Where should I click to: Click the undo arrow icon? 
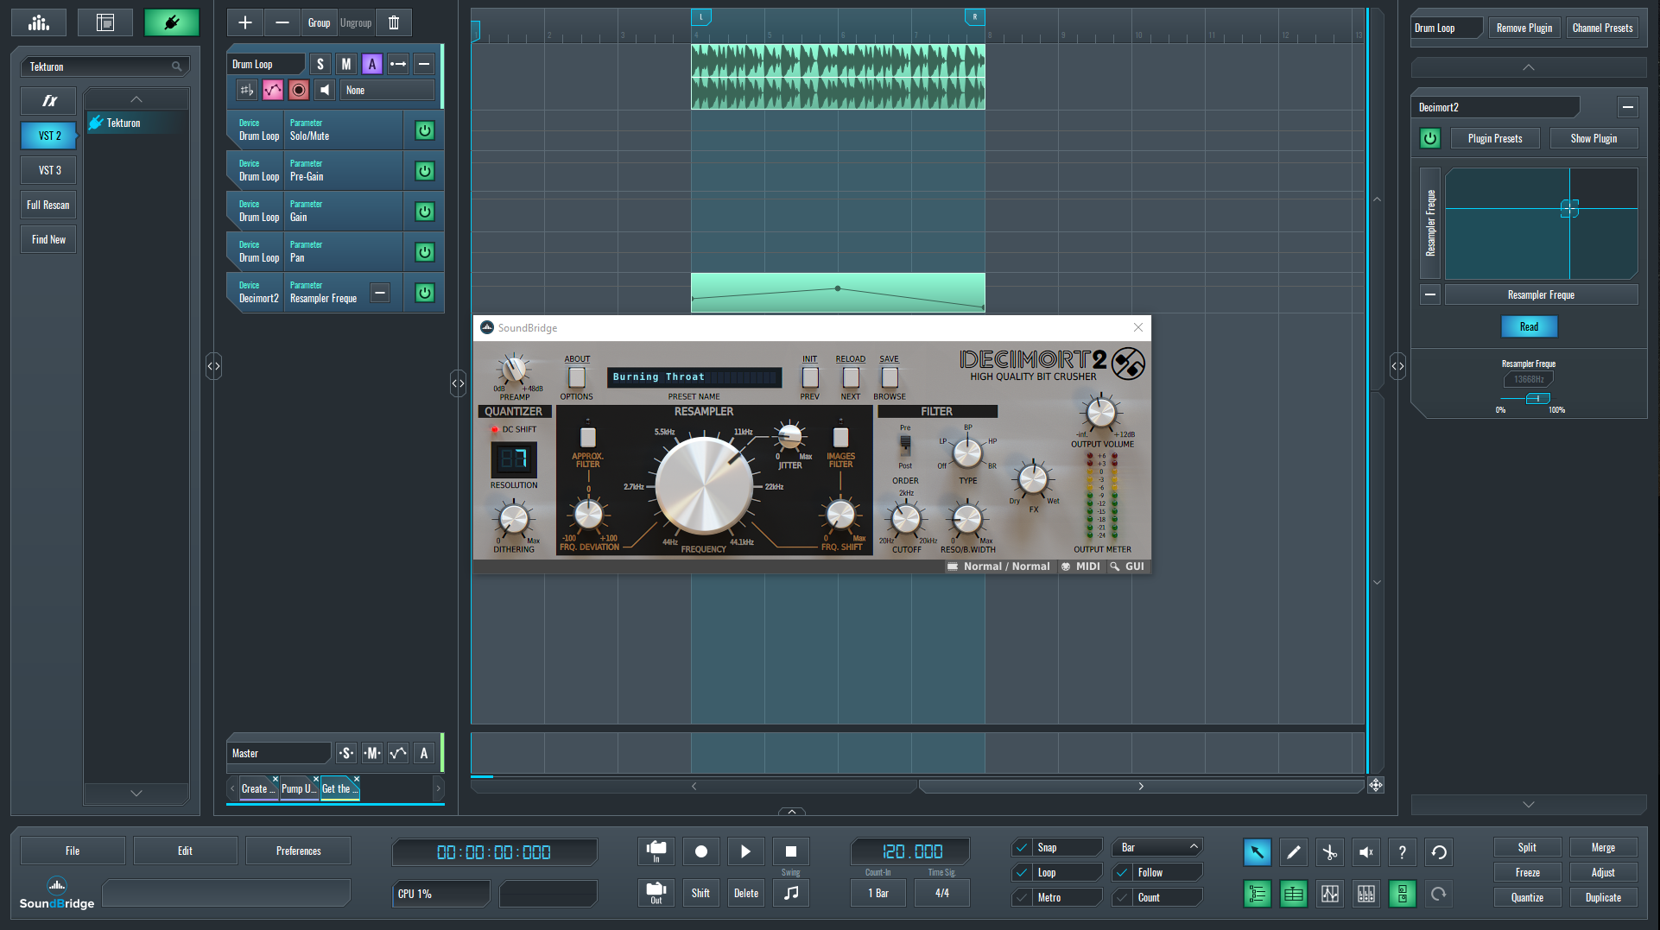pyautogui.click(x=1439, y=852)
